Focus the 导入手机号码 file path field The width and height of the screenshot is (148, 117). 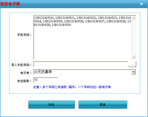81,64
